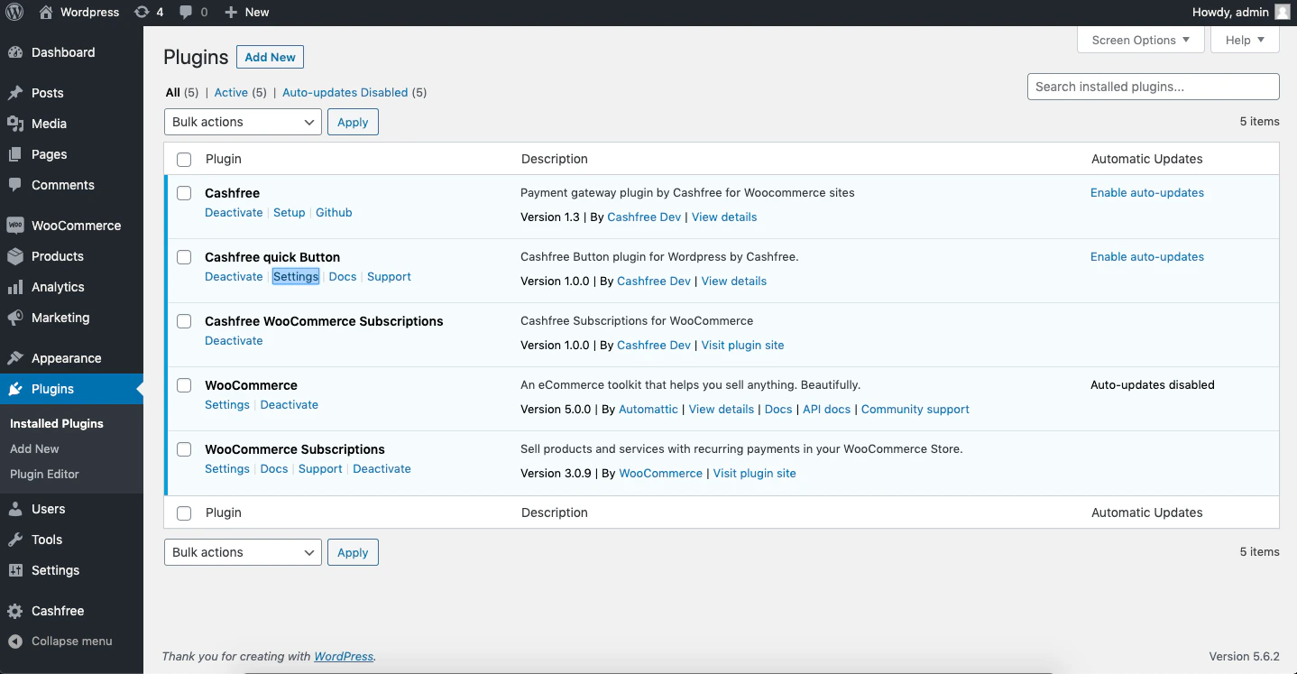Open the updates icon showing 4
This screenshot has width=1297, height=674.
click(x=142, y=13)
